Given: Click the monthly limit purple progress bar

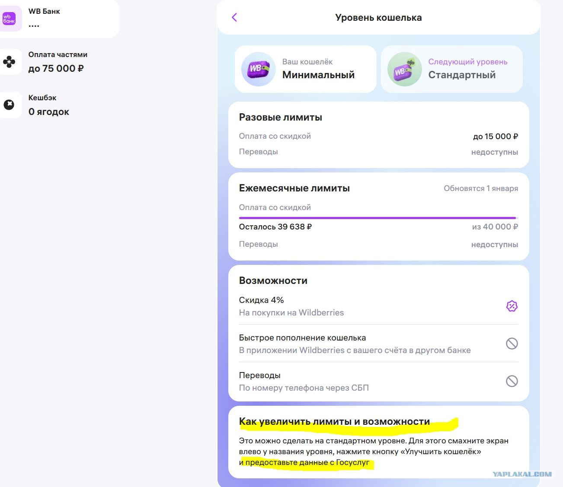Looking at the screenshot, I should (x=378, y=218).
